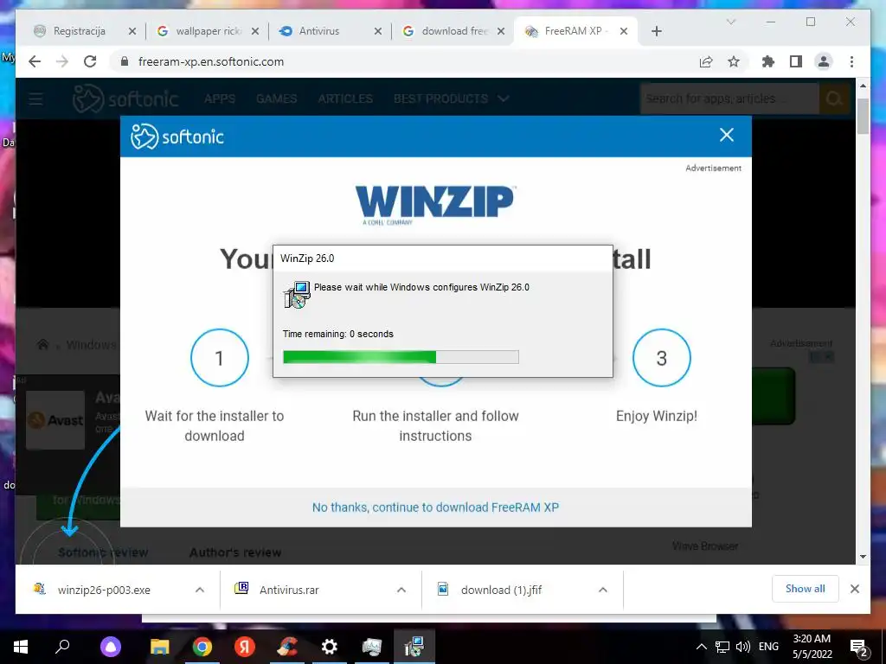Screen dimensions: 886x664
Task: Open Yandex Browser from the taskbar
Action: tap(244, 647)
